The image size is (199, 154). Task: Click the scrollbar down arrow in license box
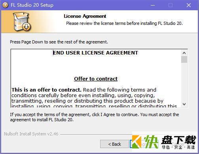click(184, 104)
